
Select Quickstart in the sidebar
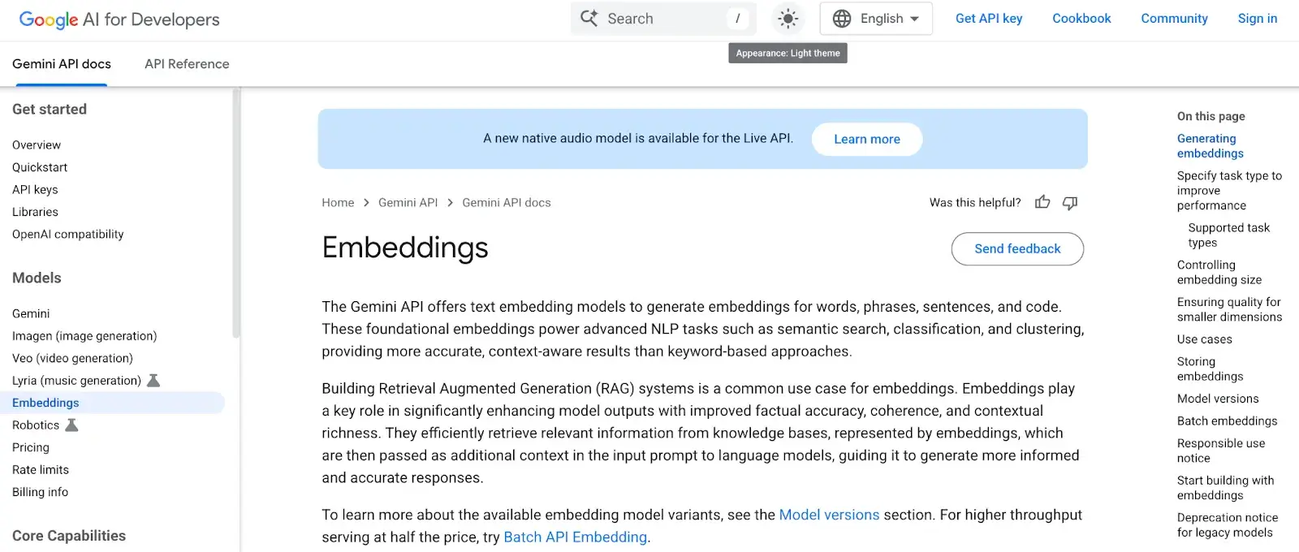click(40, 167)
